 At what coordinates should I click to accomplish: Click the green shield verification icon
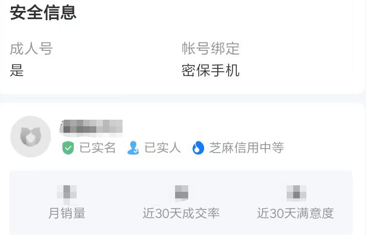(x=68, y=148)
